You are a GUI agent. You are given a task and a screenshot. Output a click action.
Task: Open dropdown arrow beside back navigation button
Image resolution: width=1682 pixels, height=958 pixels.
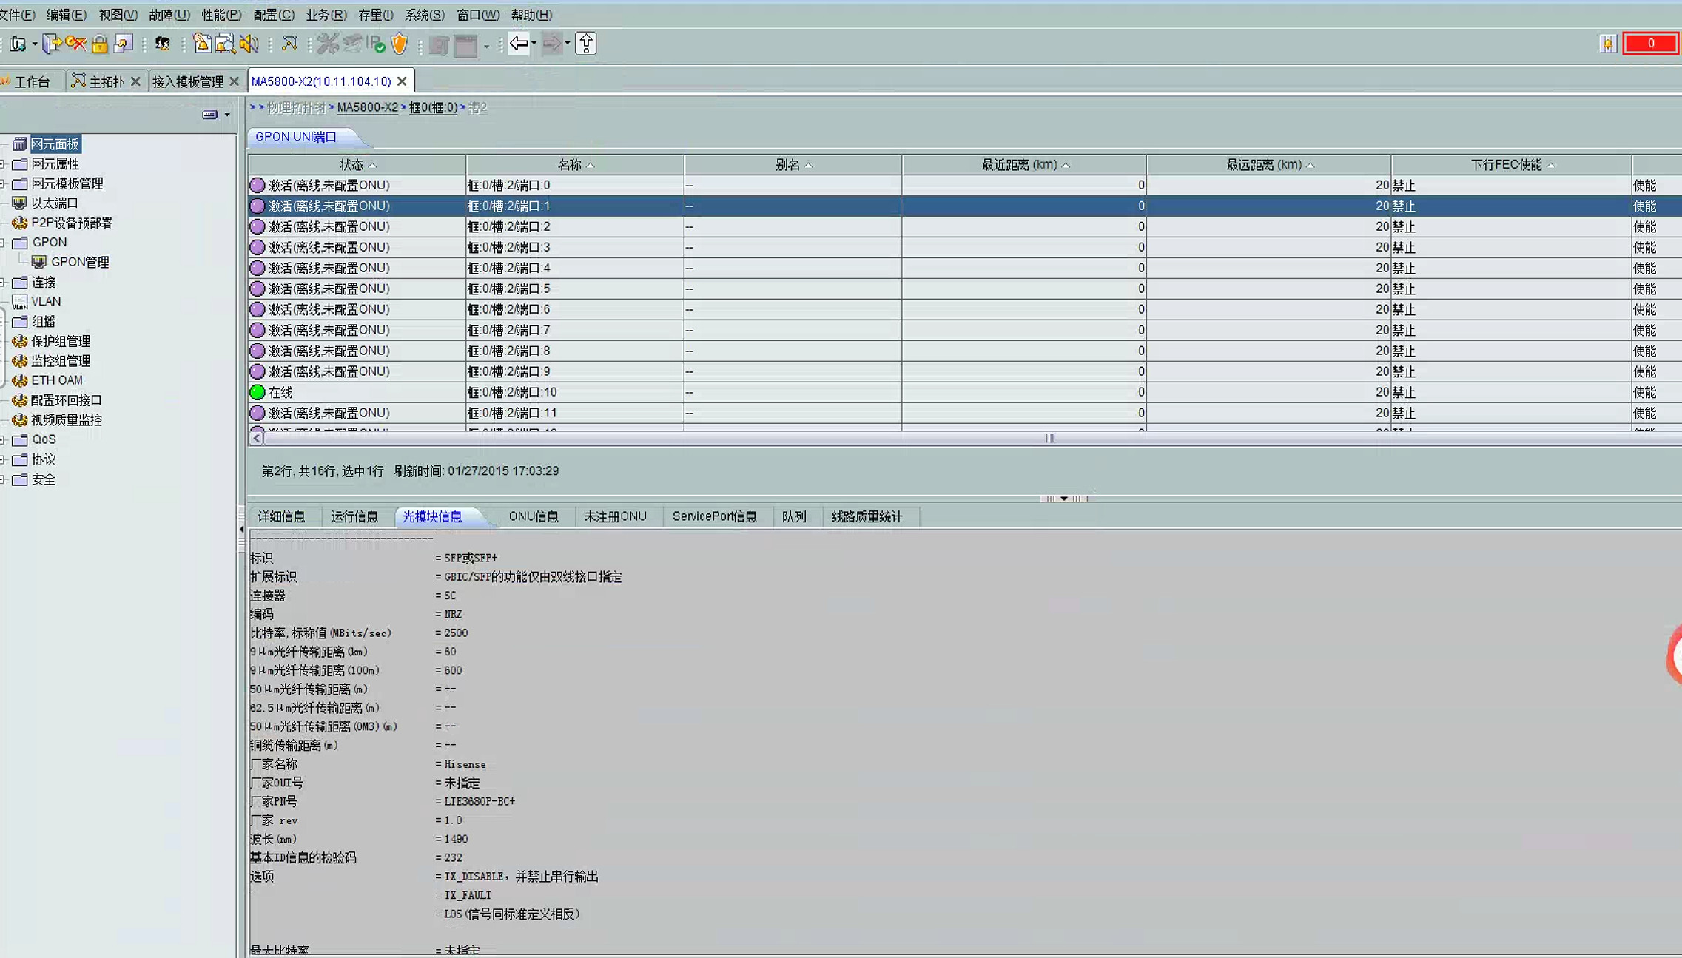(534, 44)
